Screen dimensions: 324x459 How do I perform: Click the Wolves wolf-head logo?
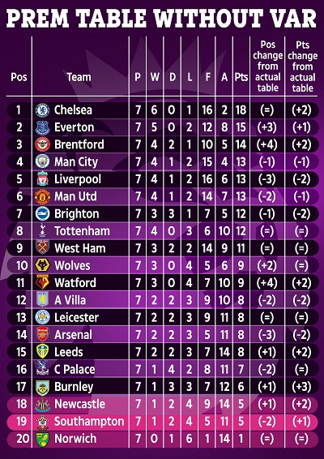[x=42, y=265]
